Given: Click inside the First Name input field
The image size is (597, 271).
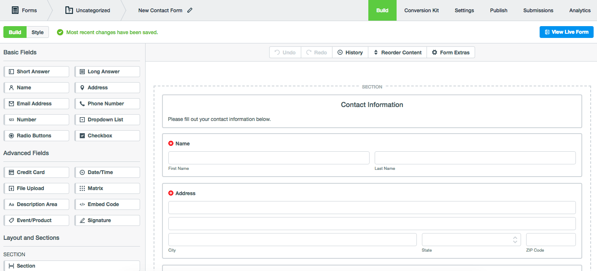Looking at the screenshot, I should click(269, 158).
